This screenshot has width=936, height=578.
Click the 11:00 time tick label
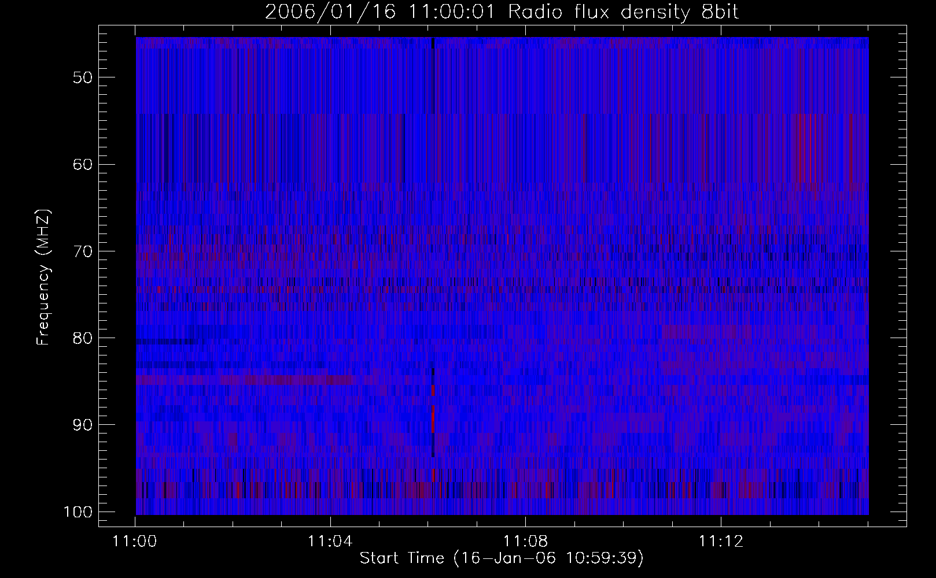pyautogui.click(x=135, y=542)
